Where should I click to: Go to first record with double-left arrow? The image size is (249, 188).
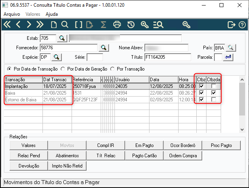click(x=7, y=24)
